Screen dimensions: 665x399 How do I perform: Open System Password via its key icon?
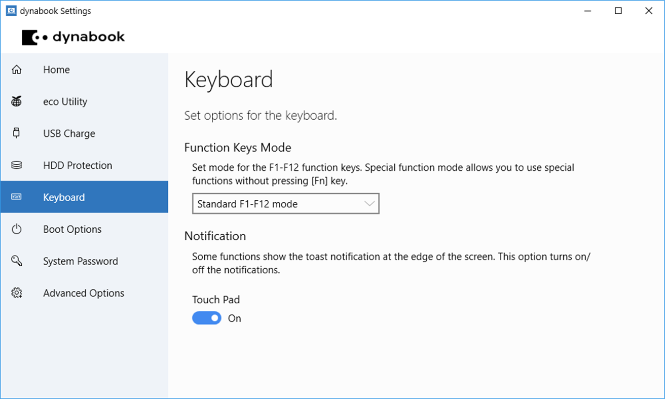pyautogui.click(x=17, y=261)
